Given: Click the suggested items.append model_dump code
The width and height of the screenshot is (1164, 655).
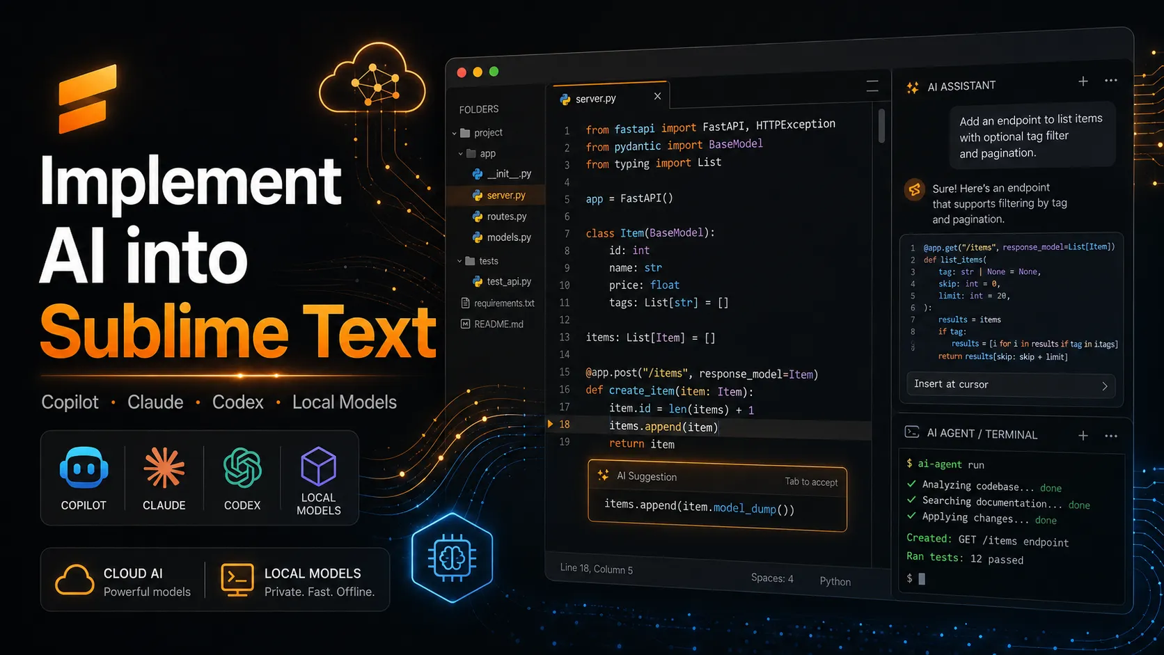Looking at the screenshot, I should [699, 507].
